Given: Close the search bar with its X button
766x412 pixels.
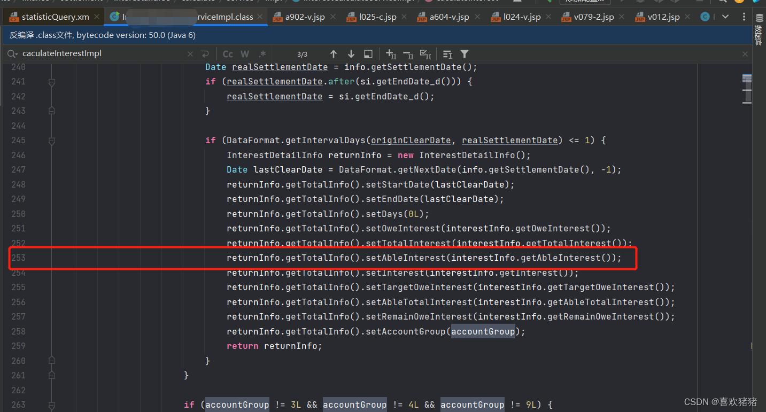Looking at the screenshot, I should (745, 53).
